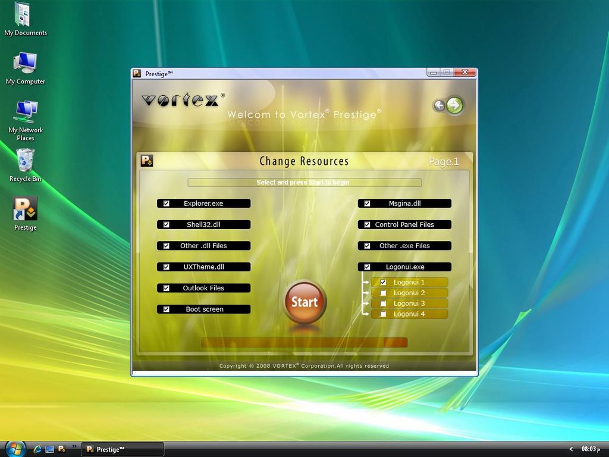Check the Logonui 2 option
This screenshot has width=609, height=457.
coord(383,293)
